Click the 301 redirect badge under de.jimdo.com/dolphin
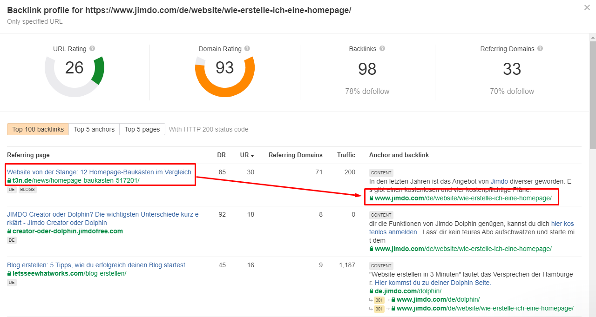Screen dimensions: 596x317 pos(379,300)
